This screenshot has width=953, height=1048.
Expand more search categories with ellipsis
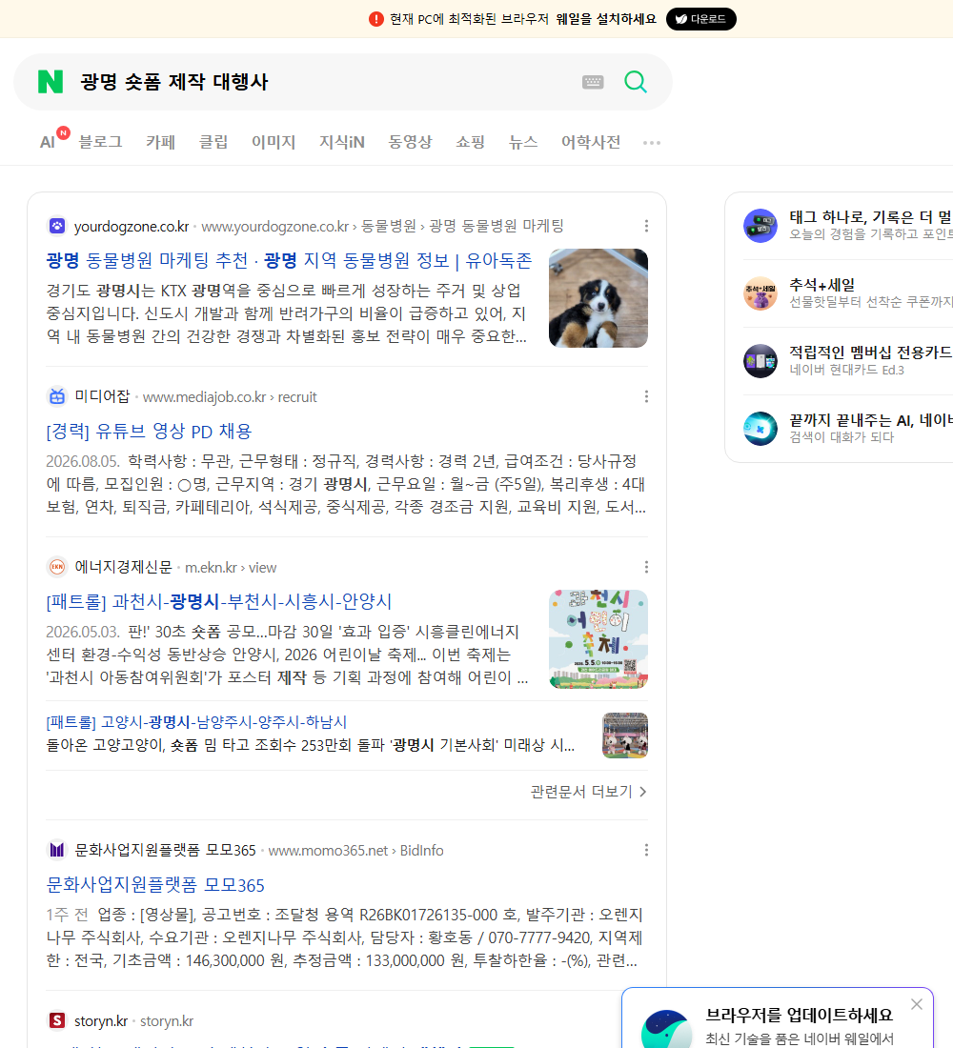[652, 142]
